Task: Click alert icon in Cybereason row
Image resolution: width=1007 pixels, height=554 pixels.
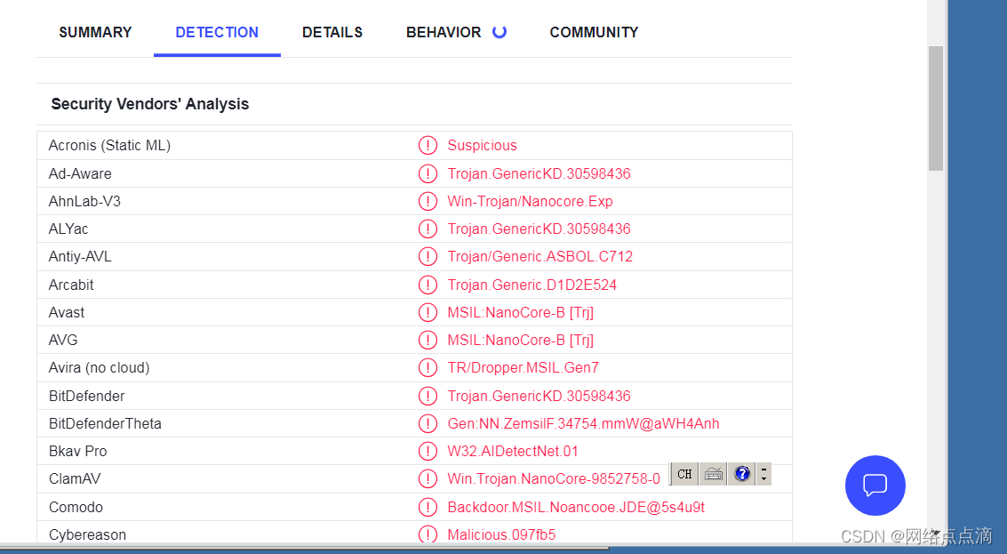Action: (x=428, y=534)
